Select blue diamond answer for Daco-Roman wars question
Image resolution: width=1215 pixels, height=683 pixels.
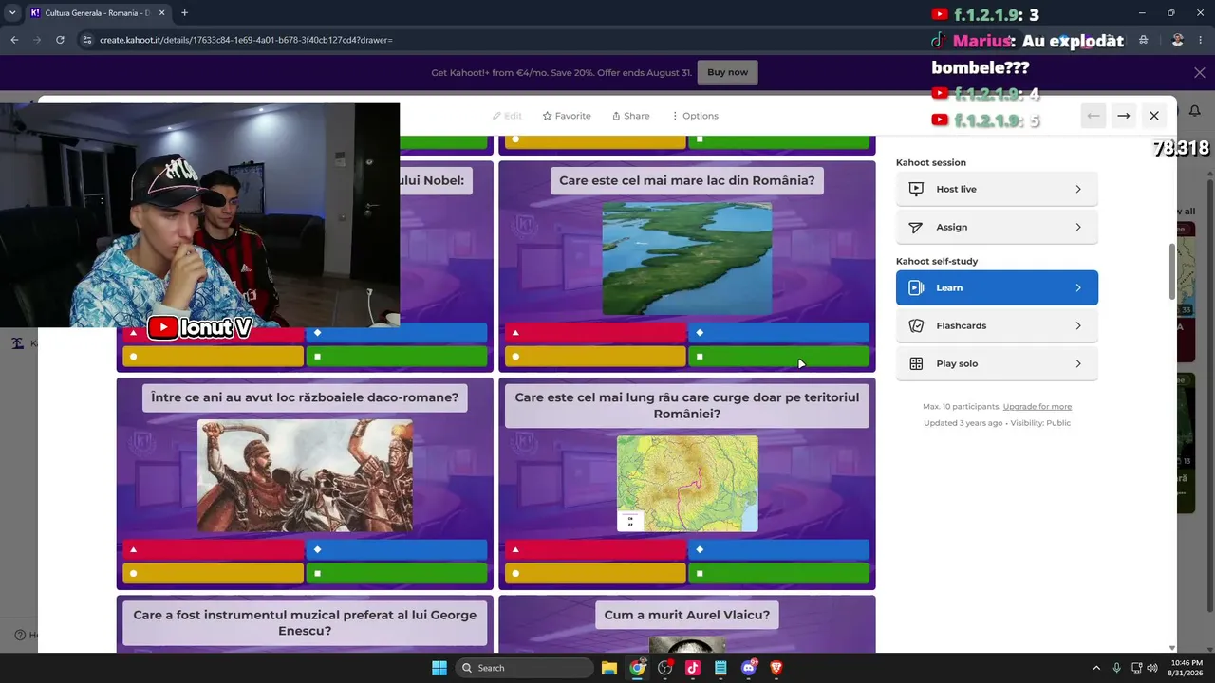tap(397, 549)
